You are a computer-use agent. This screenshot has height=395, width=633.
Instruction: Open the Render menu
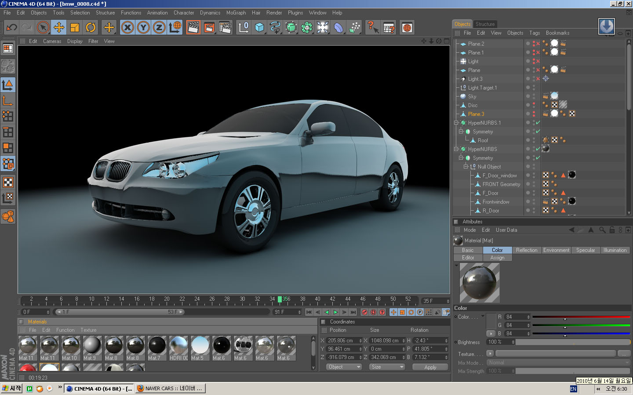274,13
